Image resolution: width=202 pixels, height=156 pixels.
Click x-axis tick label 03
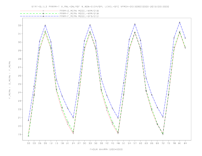coord(34,143)
